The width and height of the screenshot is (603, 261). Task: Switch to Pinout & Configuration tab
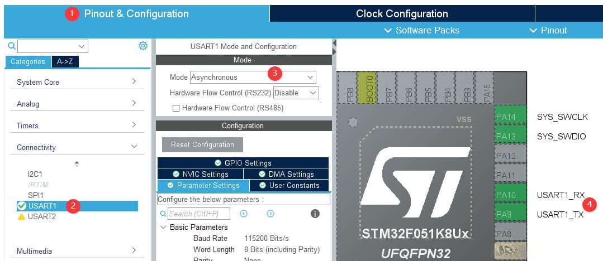click(136, 14)
